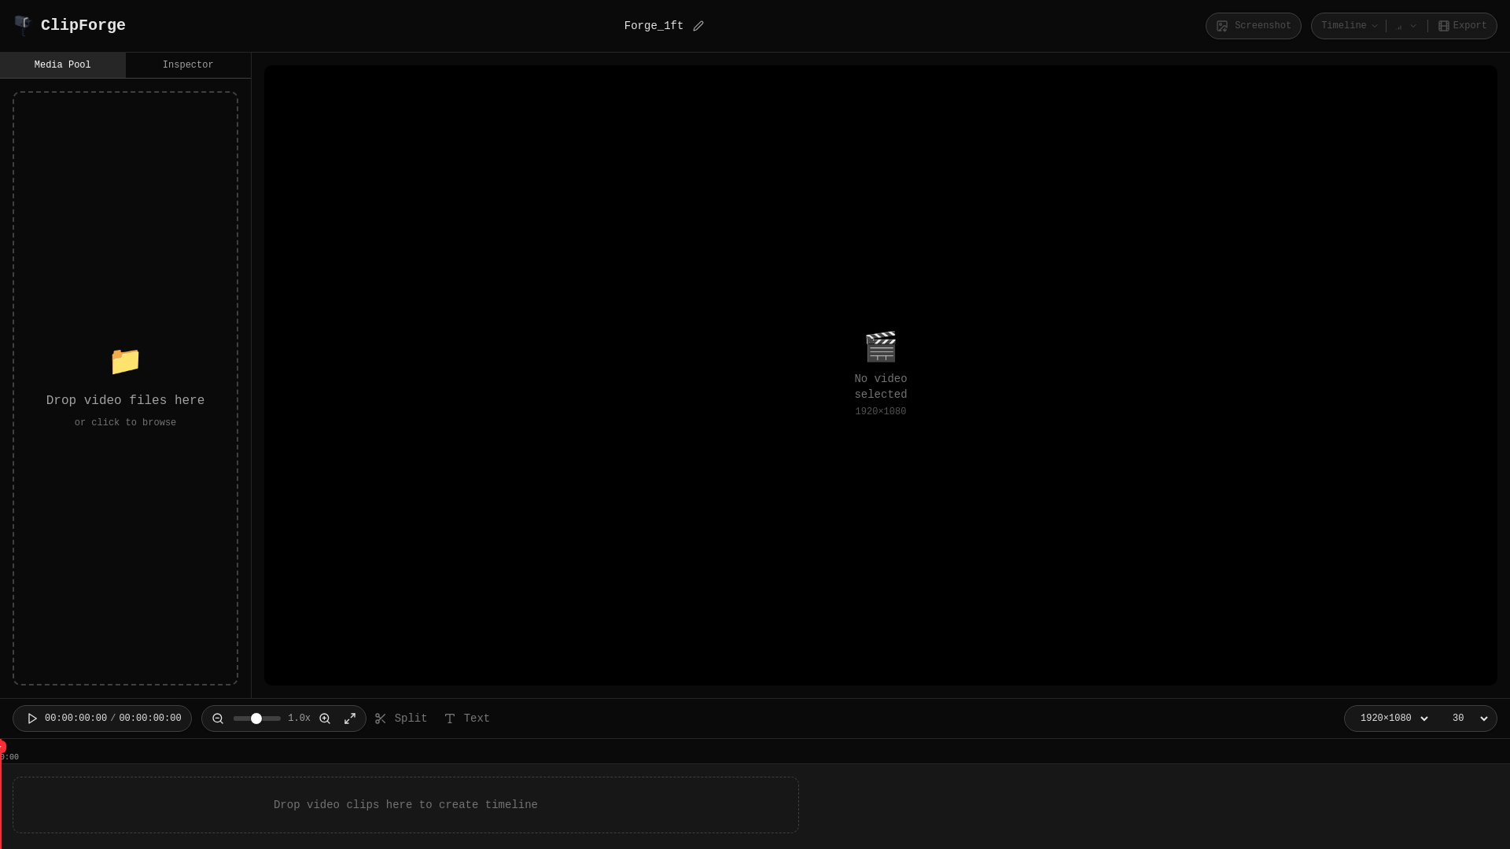Open the Timeline dropdown

tap(1349, 26)
